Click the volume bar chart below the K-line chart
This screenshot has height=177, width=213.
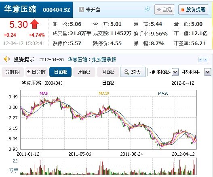pyautogui.click(x=108, y=166)
